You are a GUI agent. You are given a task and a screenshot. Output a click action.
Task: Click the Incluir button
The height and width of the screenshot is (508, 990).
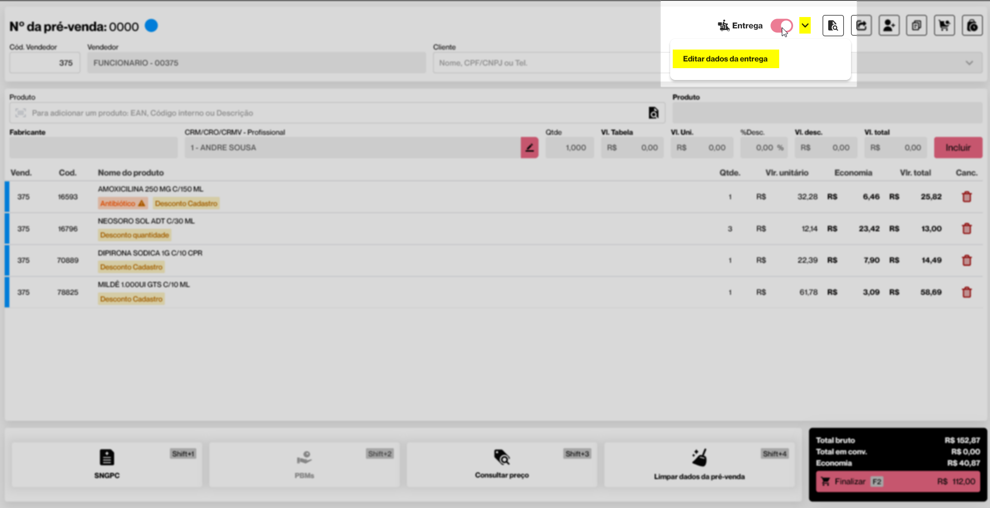point(958,148)
